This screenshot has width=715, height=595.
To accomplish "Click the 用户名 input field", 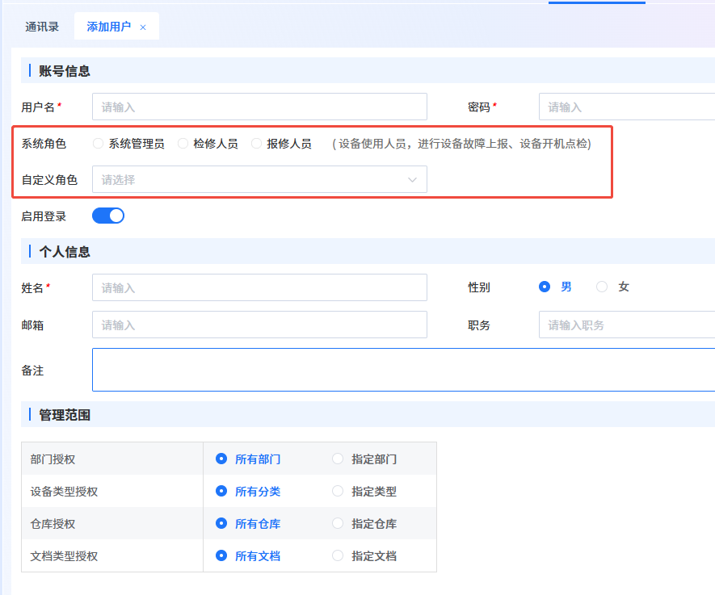I will click(x=259, y=107).
